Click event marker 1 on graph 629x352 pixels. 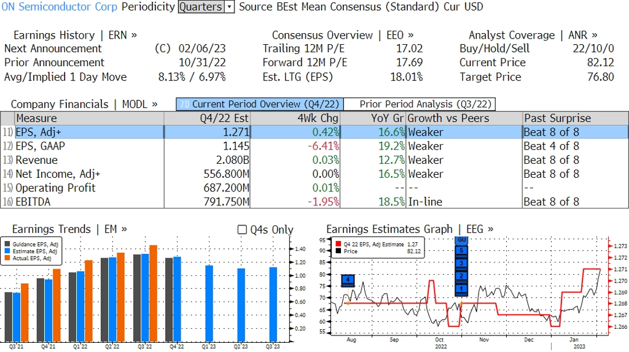pos(462,289)
